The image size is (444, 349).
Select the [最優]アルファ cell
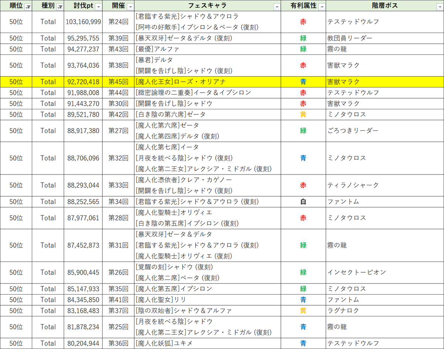(208, 49)
